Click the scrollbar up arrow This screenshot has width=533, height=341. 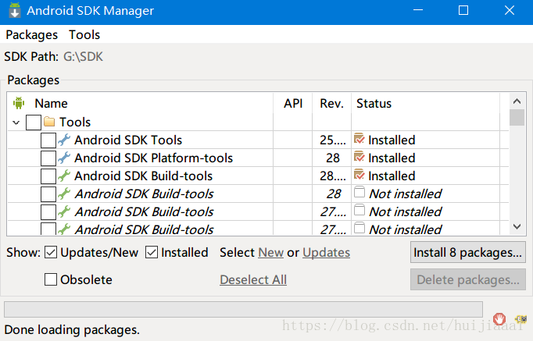517,101
